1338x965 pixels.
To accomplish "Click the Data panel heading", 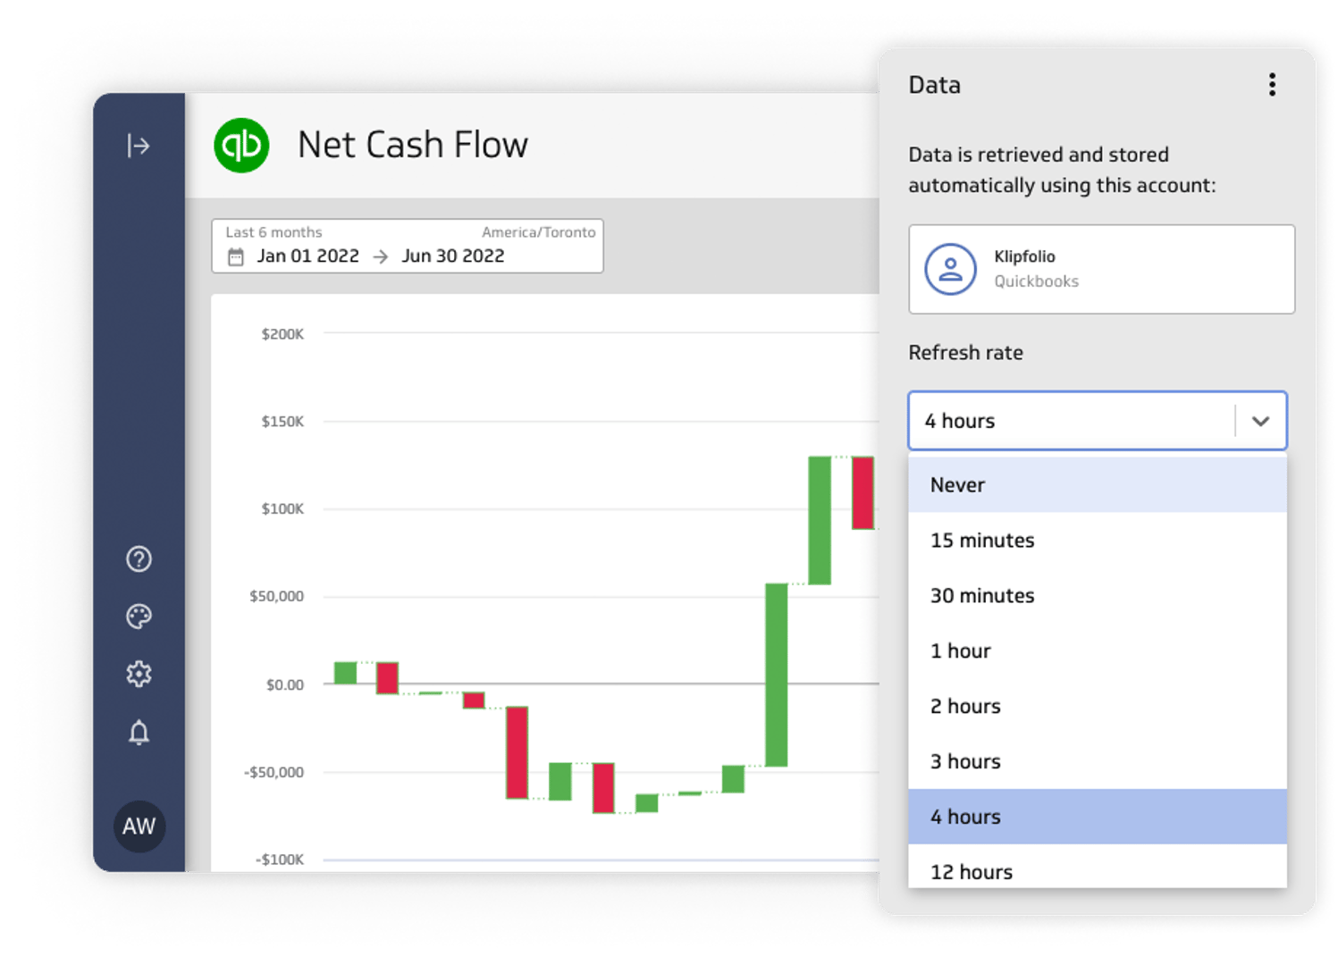I will point(935,85).
